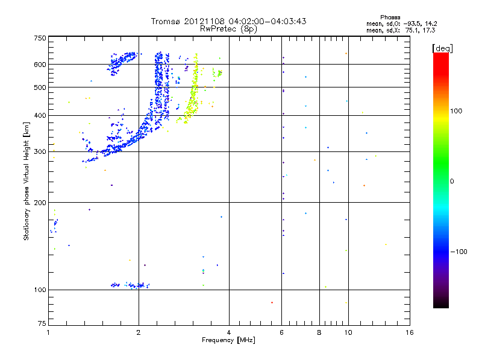Click the y-axis tick label '200'
482x362 pixels.
pos(40,203)
